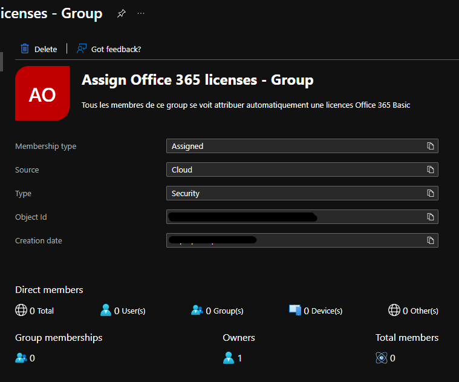Open the 0 User(s) members list
459x382 pixels.
(x=129, y=311)
